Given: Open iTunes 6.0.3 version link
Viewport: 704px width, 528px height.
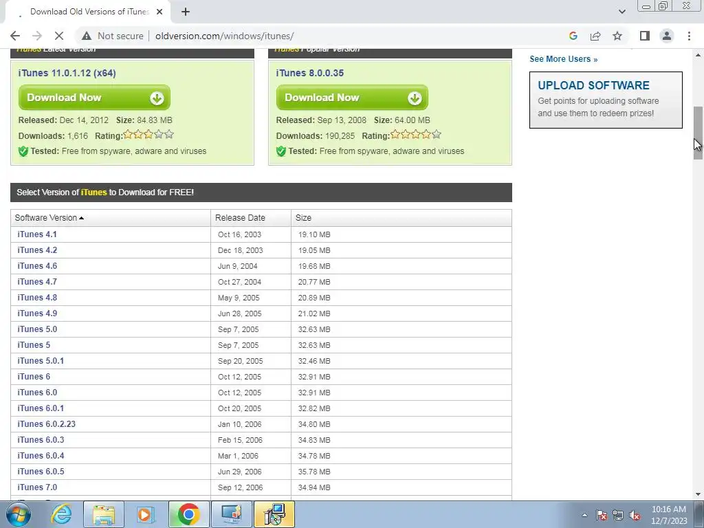Looking at the screenshot, I should point(41,439).
